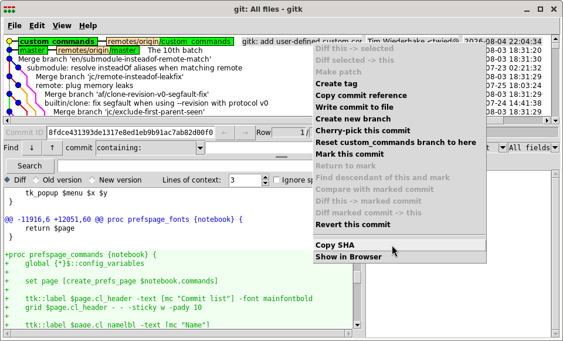Click the custom_commands local branch label

tap(57, 41)
